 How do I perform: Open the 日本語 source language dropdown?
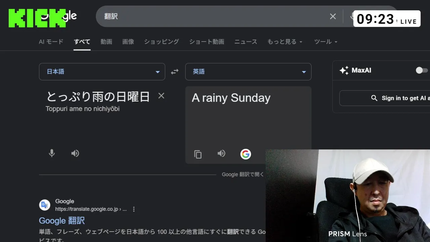point(102,72)
